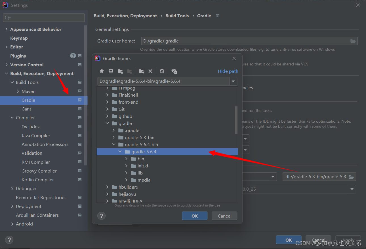
Task: Jump to Desktop directory via toolbar icon
Action: (111, 71)
